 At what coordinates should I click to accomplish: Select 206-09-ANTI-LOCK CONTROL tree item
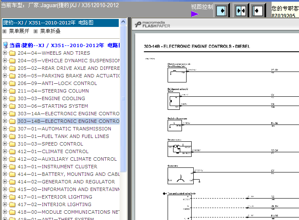coord(57,83)
